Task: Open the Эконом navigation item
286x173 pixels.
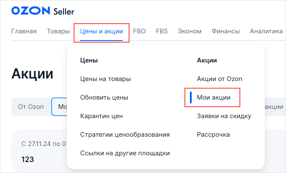Action: click(x=190, y=31)
